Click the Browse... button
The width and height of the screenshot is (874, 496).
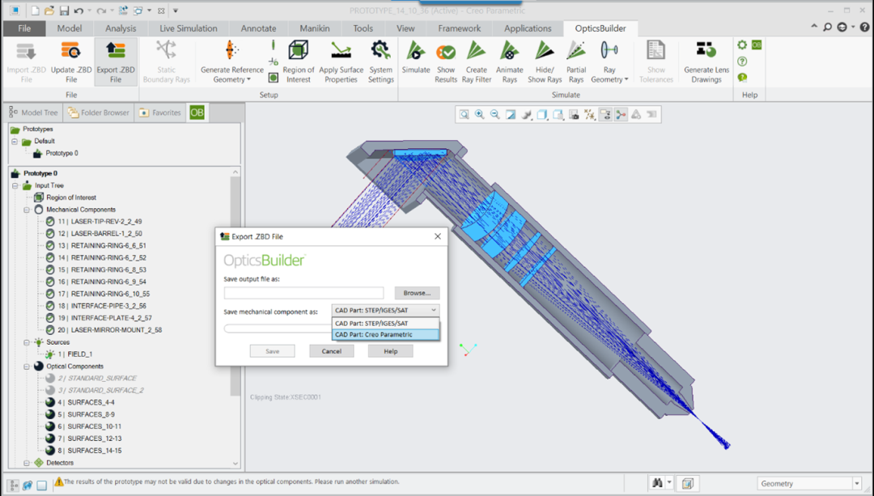pos(417,293)
